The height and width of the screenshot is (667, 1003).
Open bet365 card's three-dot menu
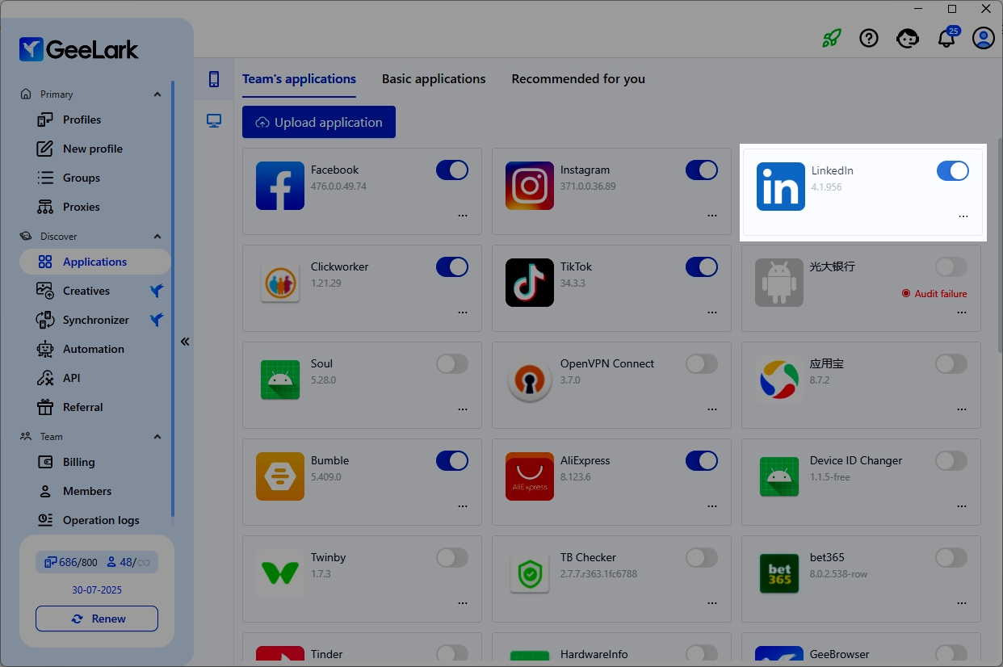[x=962, y=603]
